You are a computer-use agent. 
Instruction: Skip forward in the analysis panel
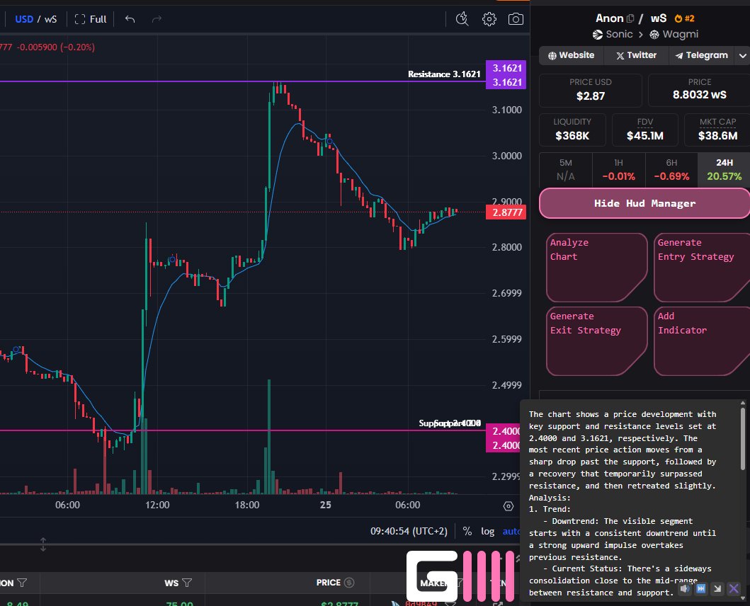pos(700,588)
